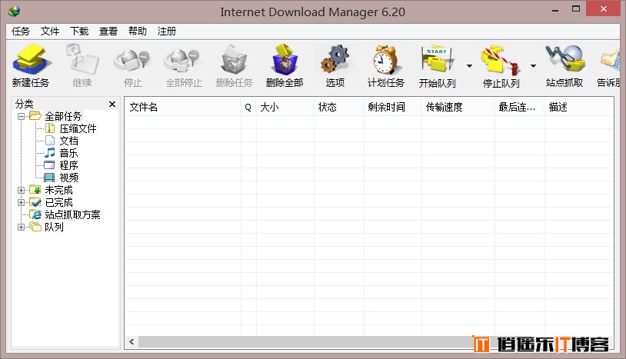Viewport: 626px width, 359px height.
Task: Click the horizontal scrollbar track
Action: pyautogui.click(x=304, y=342)
